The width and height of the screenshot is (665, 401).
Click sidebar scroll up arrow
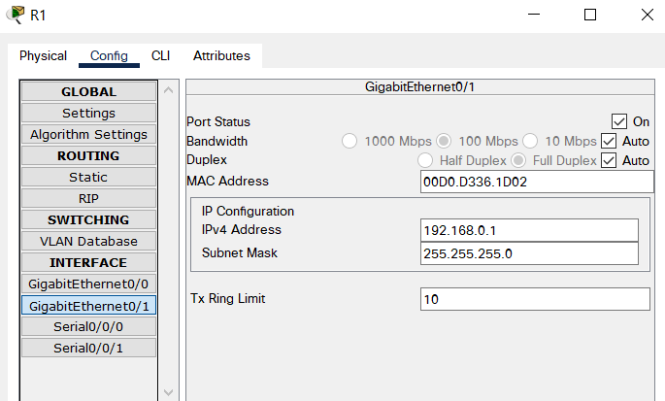(168, 90)
